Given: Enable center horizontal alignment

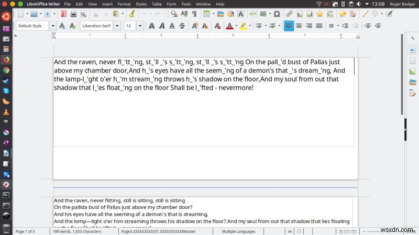Looking at the screenshot, I should 299,26.
